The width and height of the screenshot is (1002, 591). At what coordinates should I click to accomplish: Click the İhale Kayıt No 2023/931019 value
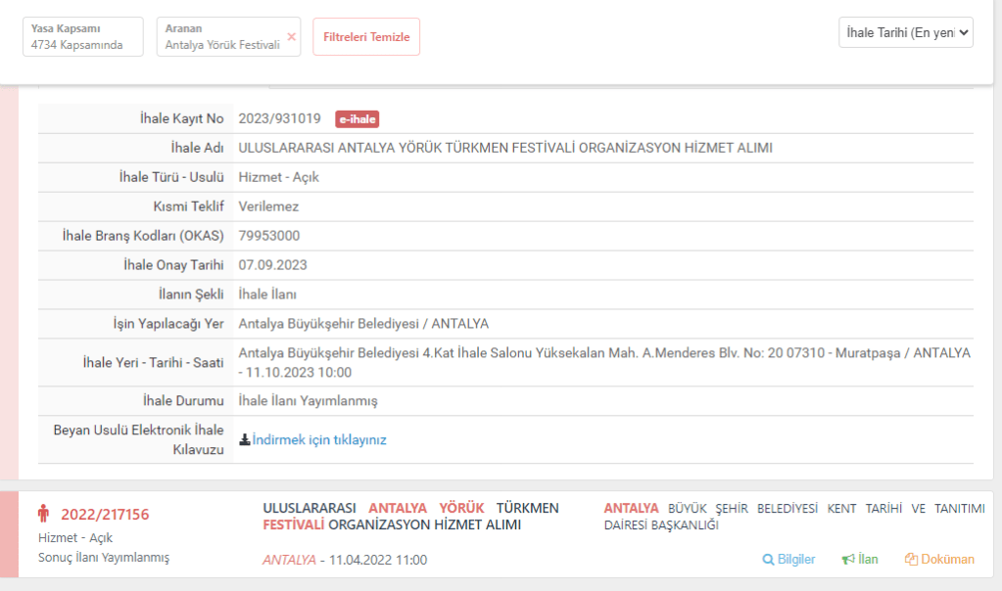tap(279, 119)
